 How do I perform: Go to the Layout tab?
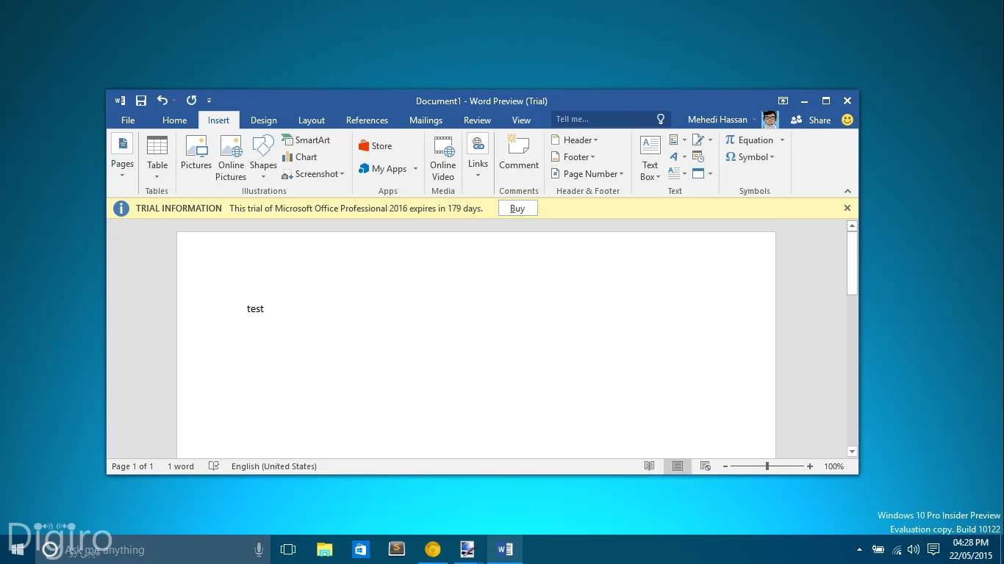coord(312,120)
